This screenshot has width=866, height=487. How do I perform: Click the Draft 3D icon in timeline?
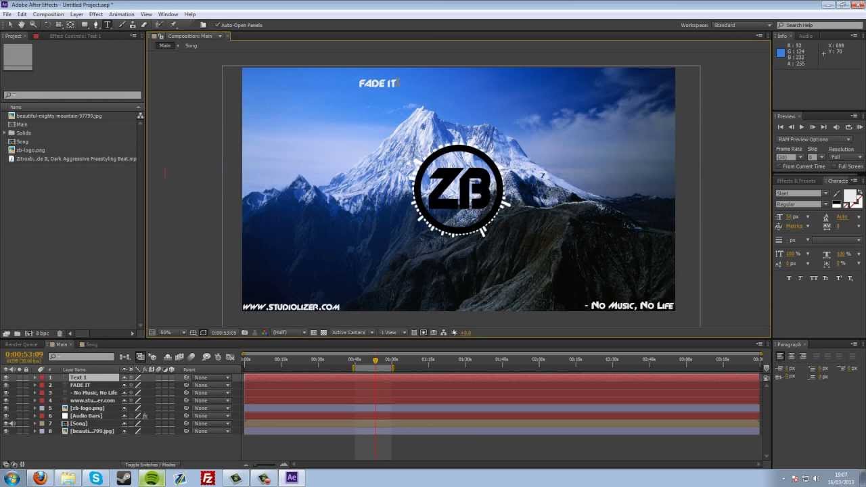(154, 356)
